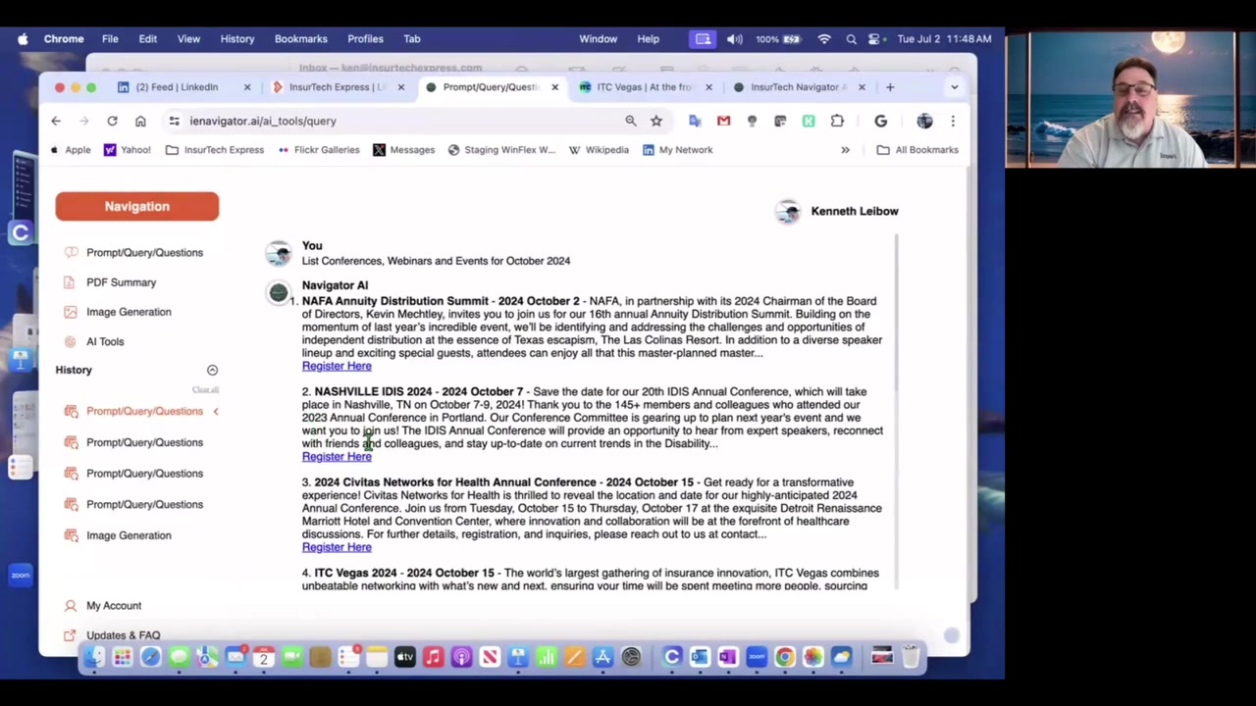Click the address bar URL field
The image size is (1256, 706).
click(x=392, y=121)
